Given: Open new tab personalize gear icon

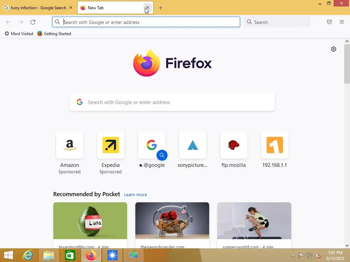Looking at the screenshot, I should (x=334, y=49).
